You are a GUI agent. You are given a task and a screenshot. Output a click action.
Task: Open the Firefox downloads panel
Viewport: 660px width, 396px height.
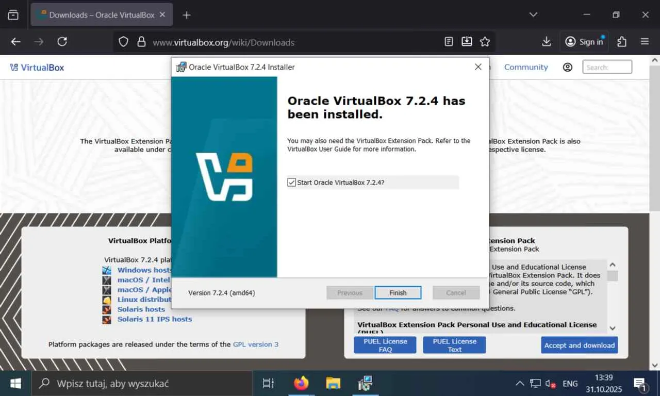pyautogui.click(x=547, y=42)
